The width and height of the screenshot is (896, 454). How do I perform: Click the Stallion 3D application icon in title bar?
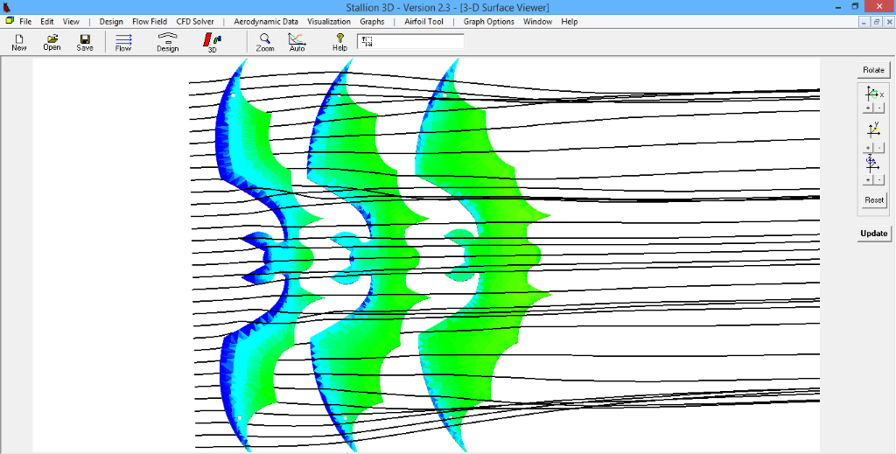pyautogui.click(x=7, y=7)
